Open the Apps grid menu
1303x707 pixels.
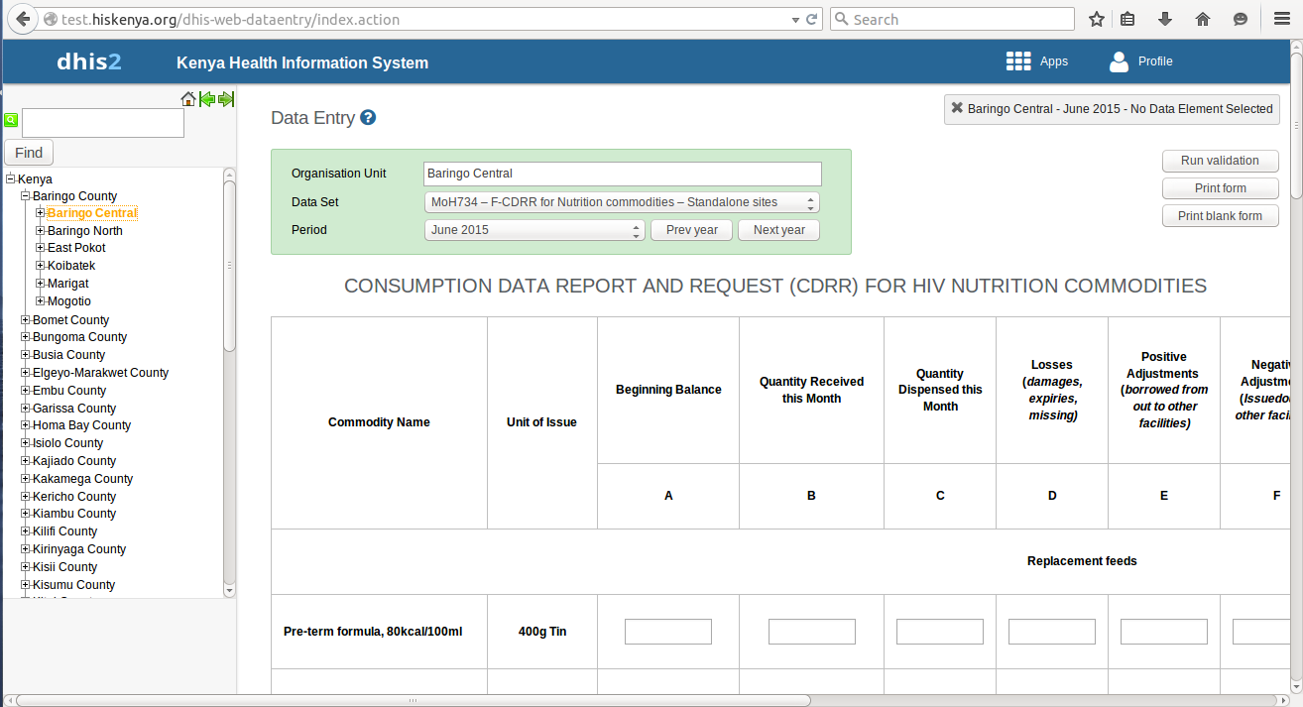coord(1017,61)
